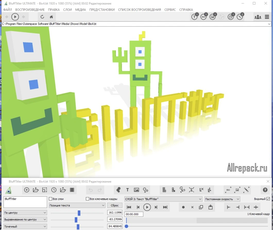Open the hamburger menu in main toolbar
This screenshot has width=273, height=230.
267,17
